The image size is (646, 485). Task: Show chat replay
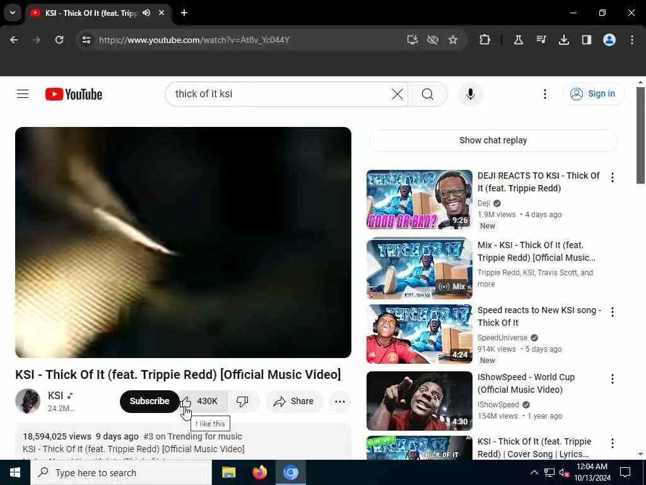point(493,140)
